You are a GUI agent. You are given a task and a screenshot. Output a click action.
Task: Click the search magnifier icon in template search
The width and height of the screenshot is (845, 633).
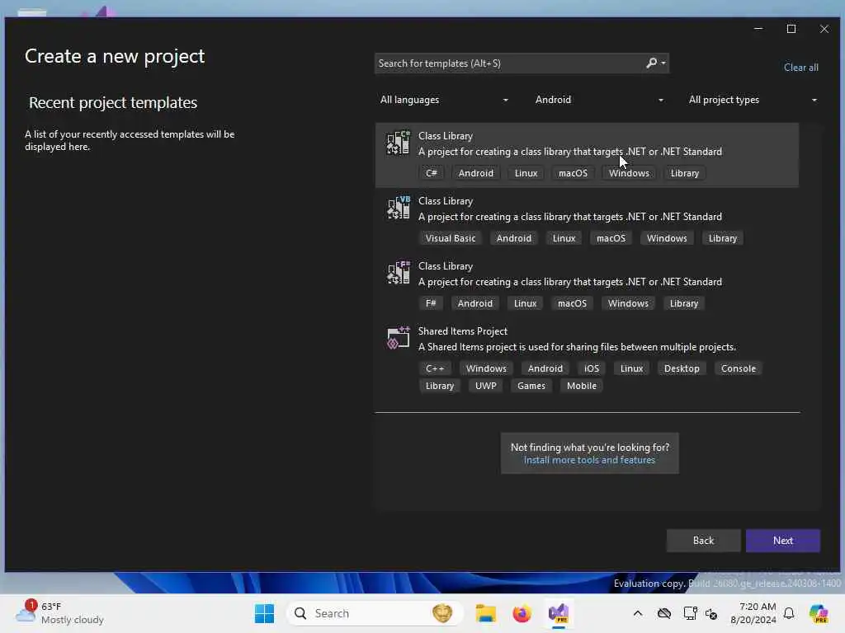point(652,63)
